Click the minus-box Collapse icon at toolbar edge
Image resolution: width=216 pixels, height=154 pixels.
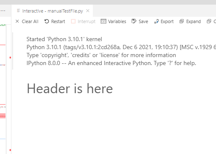tap(209, 21)
